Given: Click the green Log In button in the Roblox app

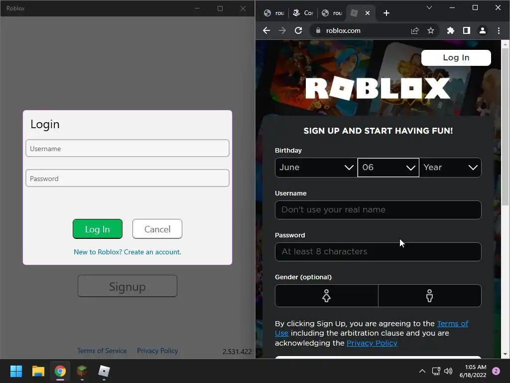Looking at the screenshot, I should [98, 229].
